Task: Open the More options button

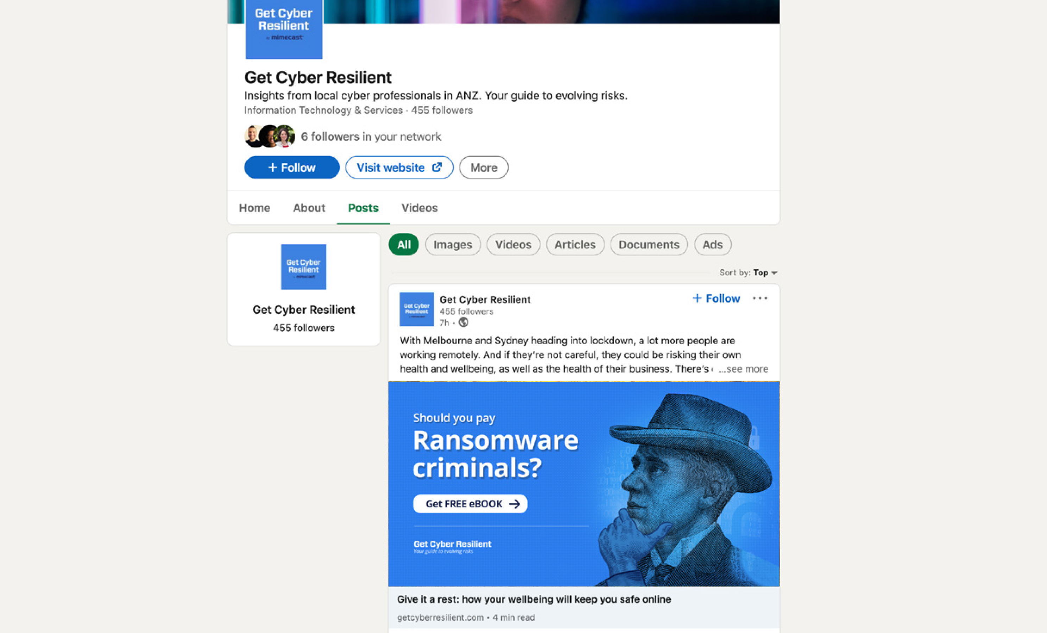Action: click(484, 167)
